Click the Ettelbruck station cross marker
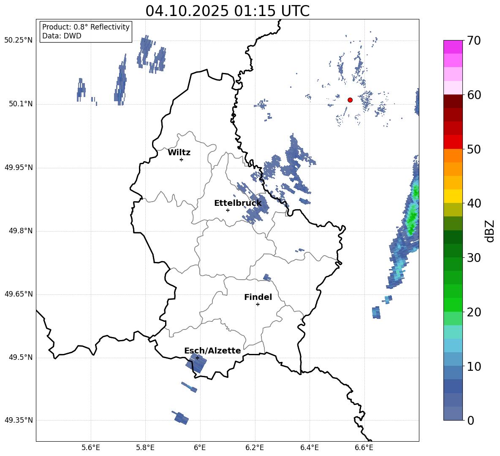This screenshot has height=456, width=500. click(228, 210)
